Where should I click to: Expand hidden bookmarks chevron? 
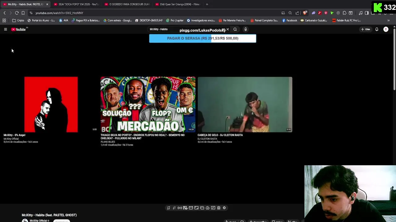[389, 20]
